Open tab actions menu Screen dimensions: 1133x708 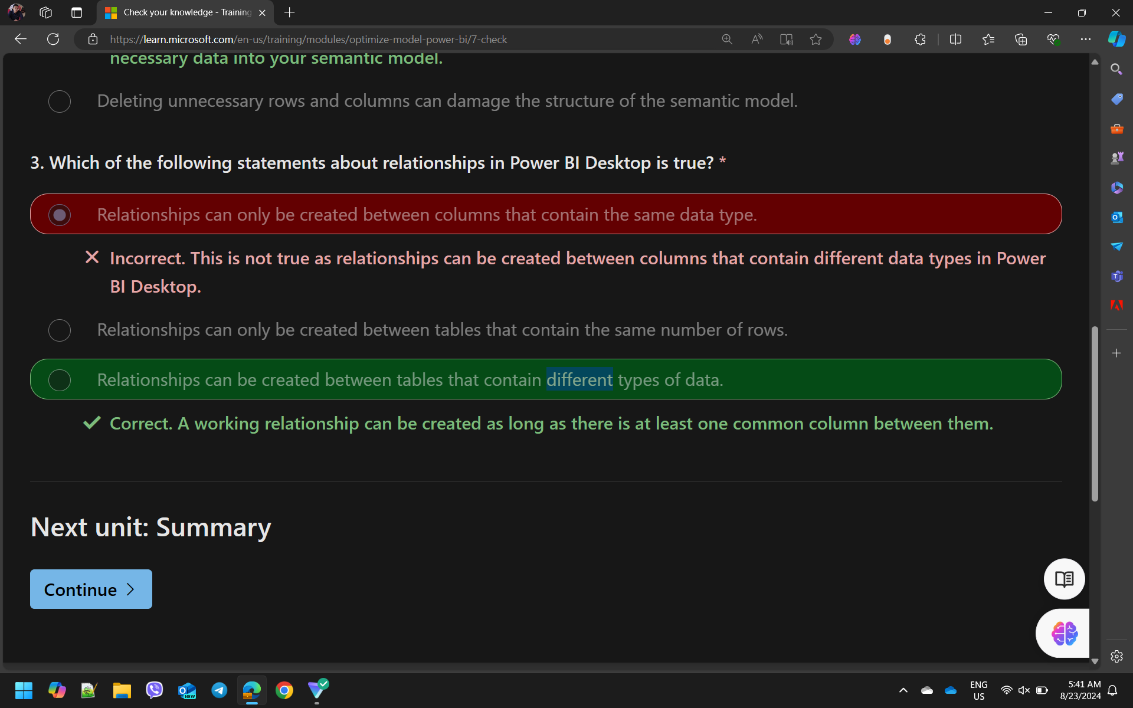click(x=77, y=12)
